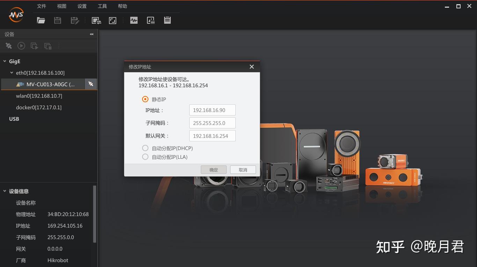
Task: Click the 子网掩码 input field
Action: (212, 123)
